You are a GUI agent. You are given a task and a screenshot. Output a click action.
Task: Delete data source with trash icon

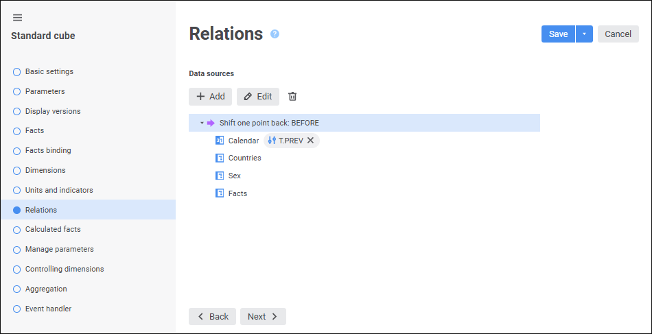[292, 97]
